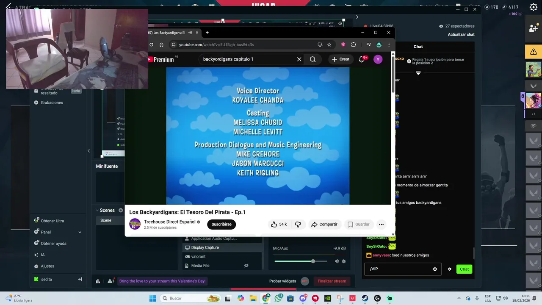Open stream stats bar chart icon

(x=98, y=281)
